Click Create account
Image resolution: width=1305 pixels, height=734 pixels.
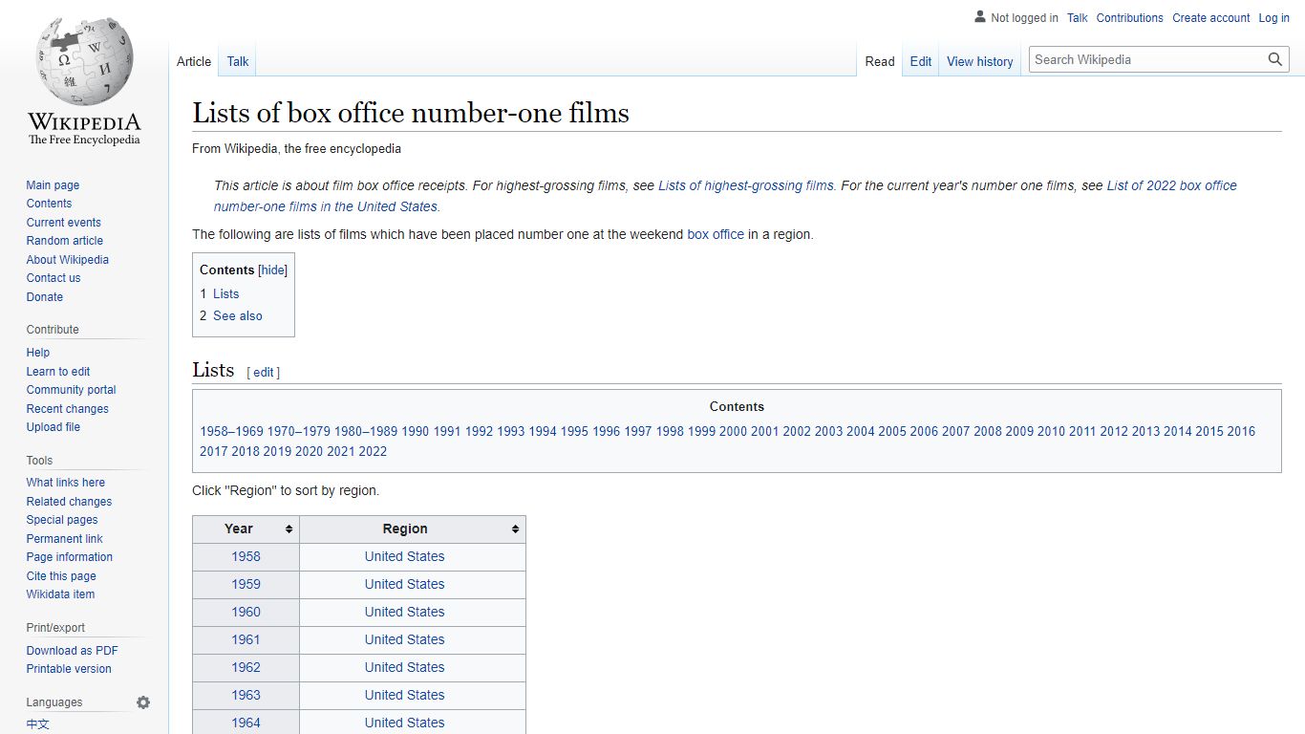tap(1211, 18)
